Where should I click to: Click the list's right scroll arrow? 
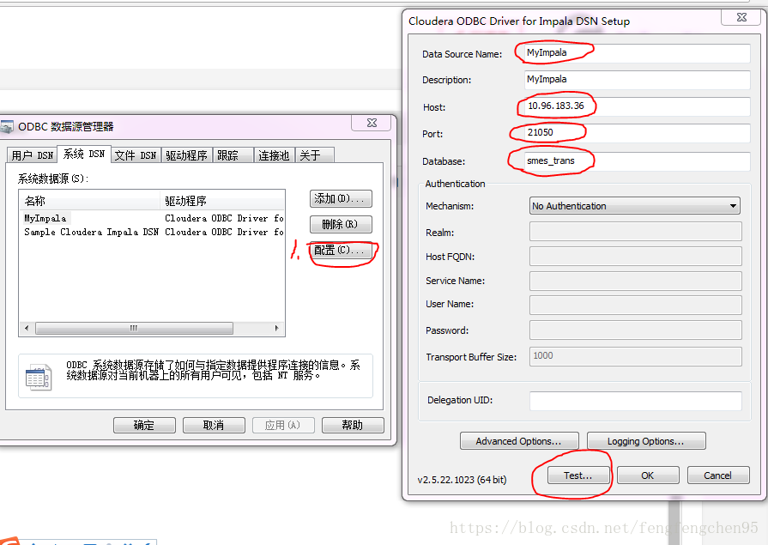276,328
